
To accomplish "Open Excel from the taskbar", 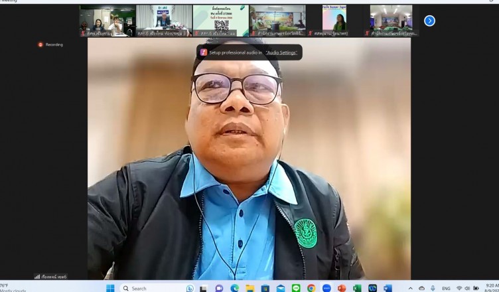I will coord(357,288).
